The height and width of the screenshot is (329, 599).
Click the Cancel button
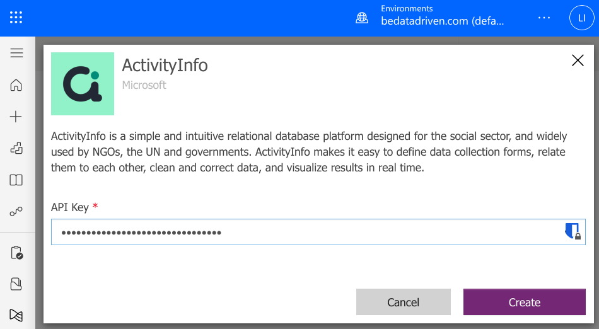[404, 302]
